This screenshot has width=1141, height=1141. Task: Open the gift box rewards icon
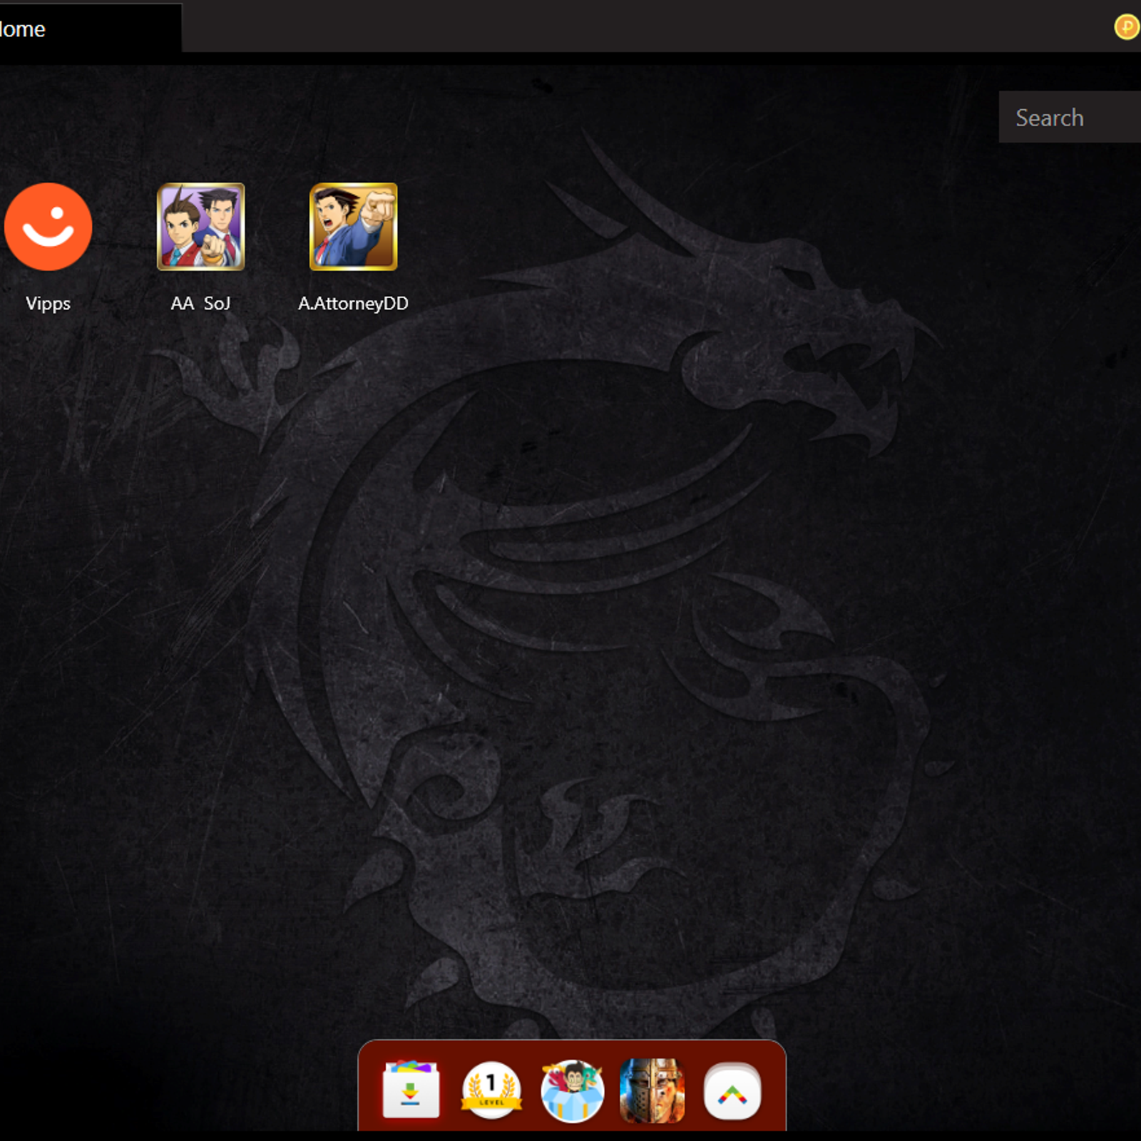pos(572,1090)
